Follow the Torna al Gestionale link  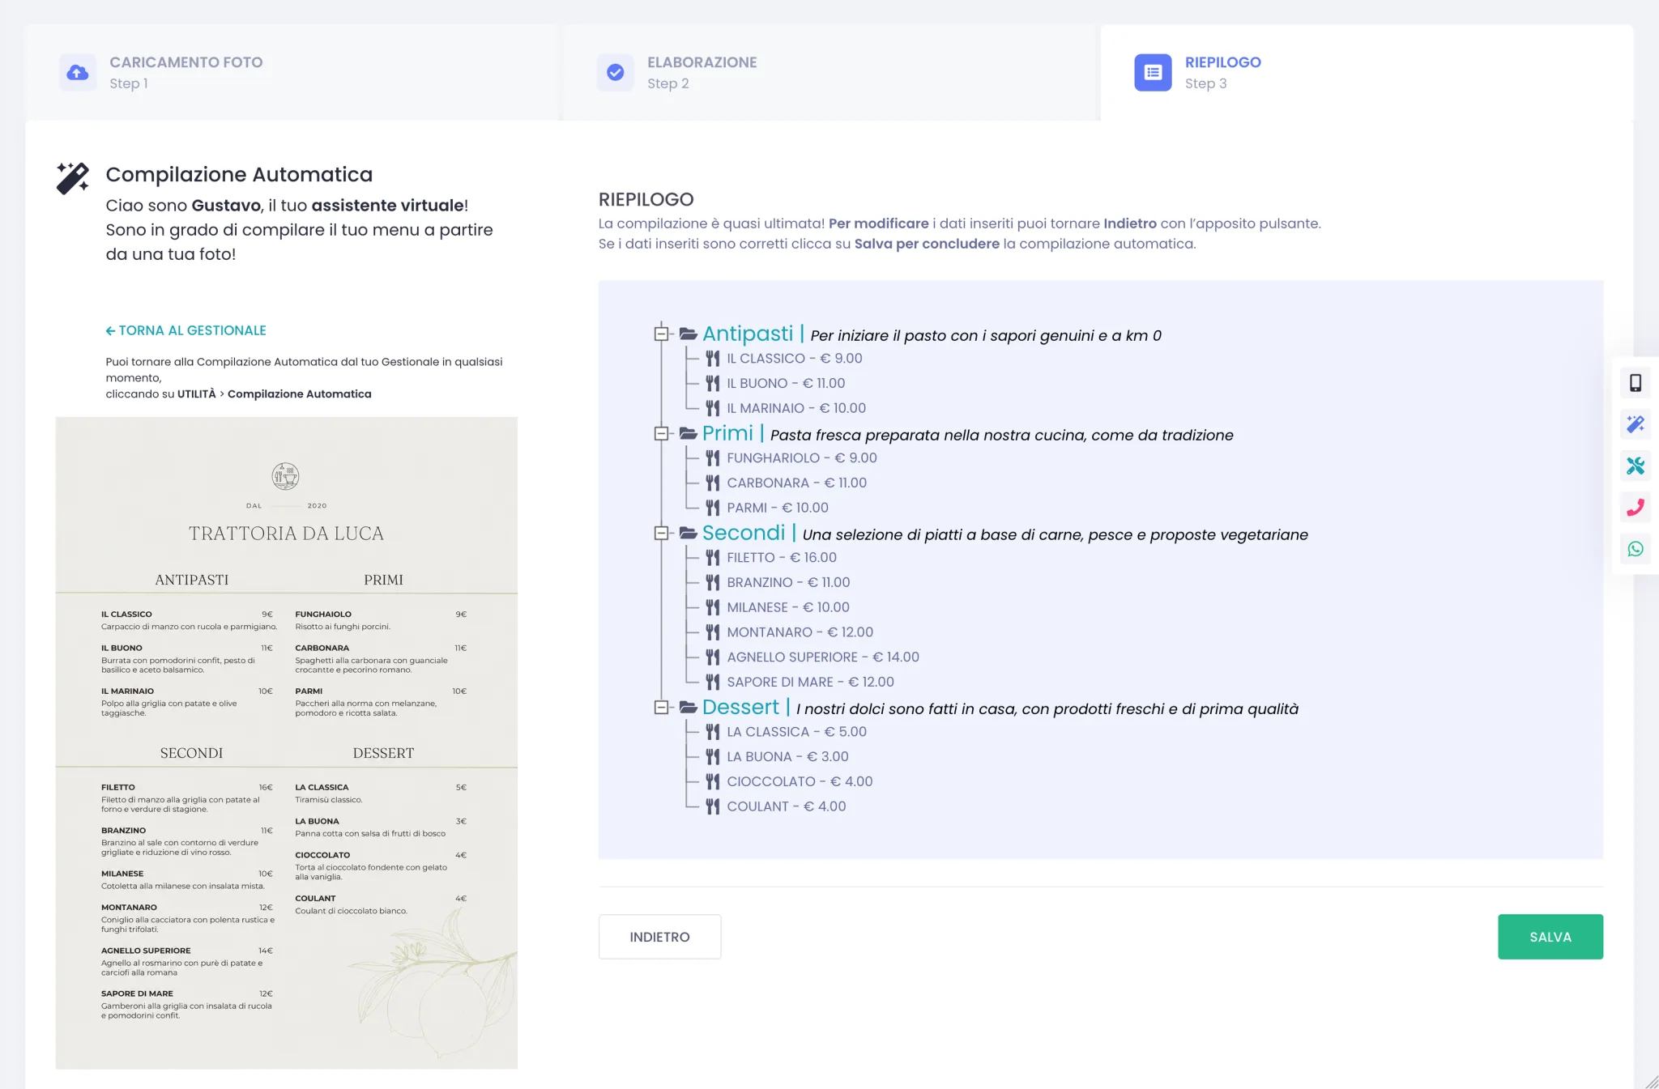point(186,330)
